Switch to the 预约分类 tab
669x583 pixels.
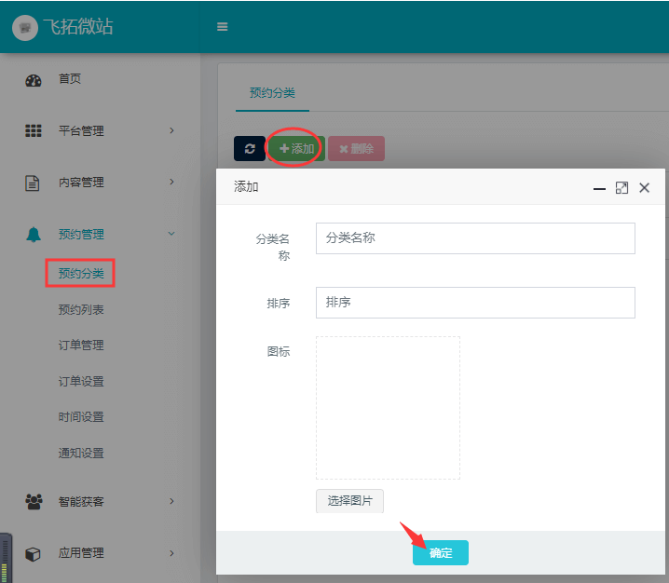272,92
